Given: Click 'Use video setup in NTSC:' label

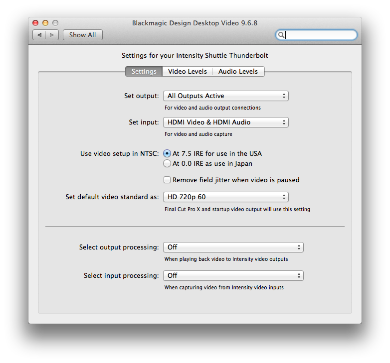Looking at the screenshot, I should coord(119,154).
